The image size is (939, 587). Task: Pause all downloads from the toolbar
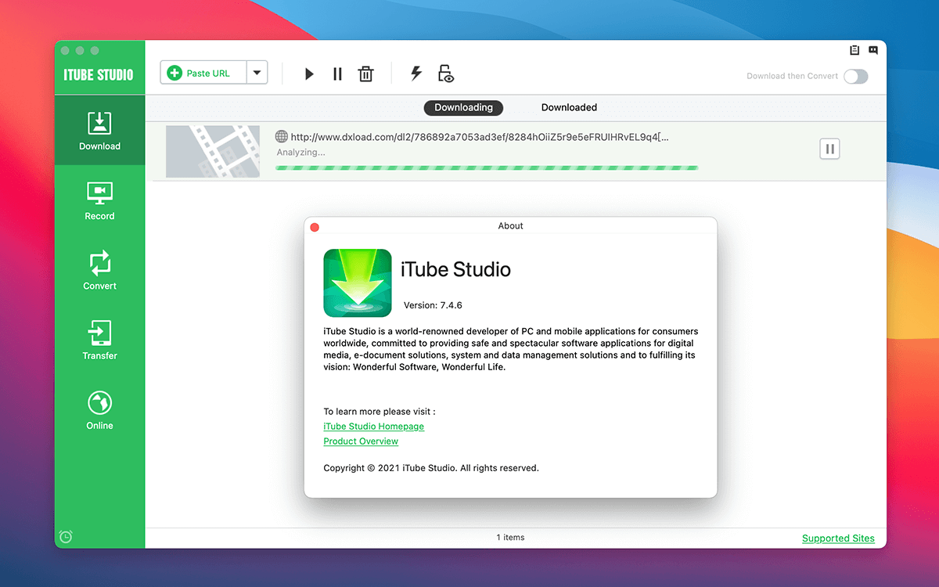[x=337, y=74]
